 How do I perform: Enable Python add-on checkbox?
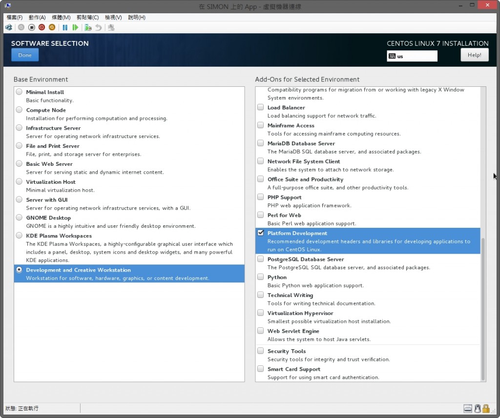tap(261, 277)
